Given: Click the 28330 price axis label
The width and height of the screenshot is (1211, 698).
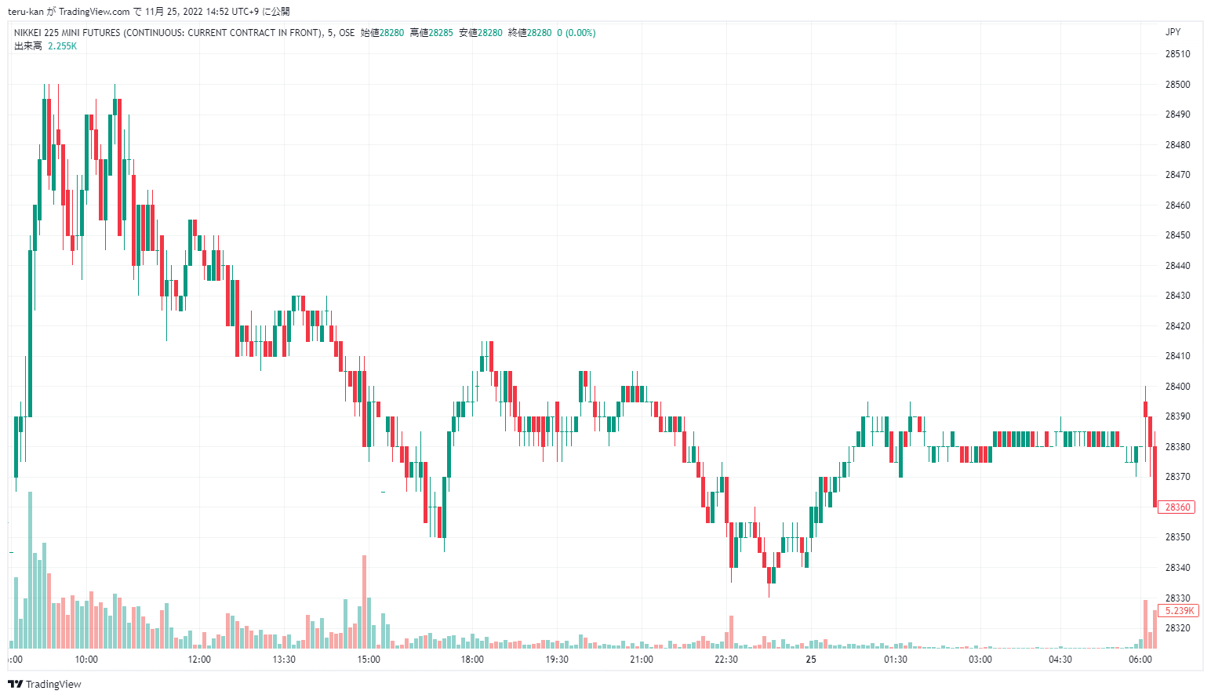Looking at the screenshot, I should (1176, 598).
